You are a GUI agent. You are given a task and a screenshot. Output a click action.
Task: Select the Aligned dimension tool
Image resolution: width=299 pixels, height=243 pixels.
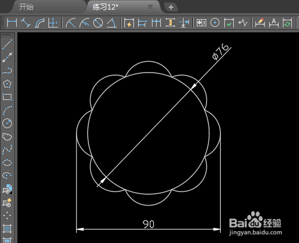[x=26, y=23]
